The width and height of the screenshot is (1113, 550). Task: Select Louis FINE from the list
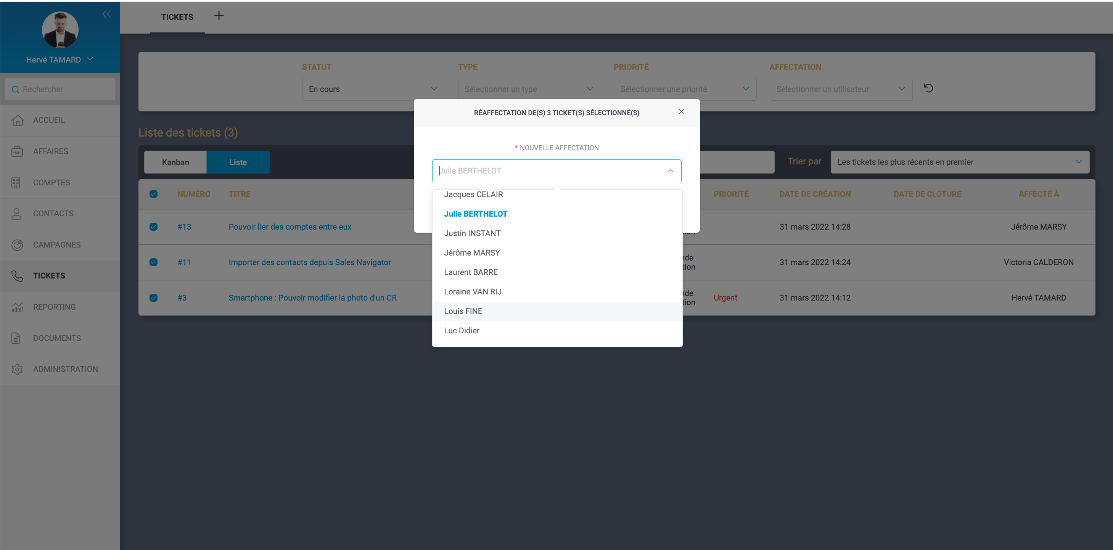click(463, 311)
